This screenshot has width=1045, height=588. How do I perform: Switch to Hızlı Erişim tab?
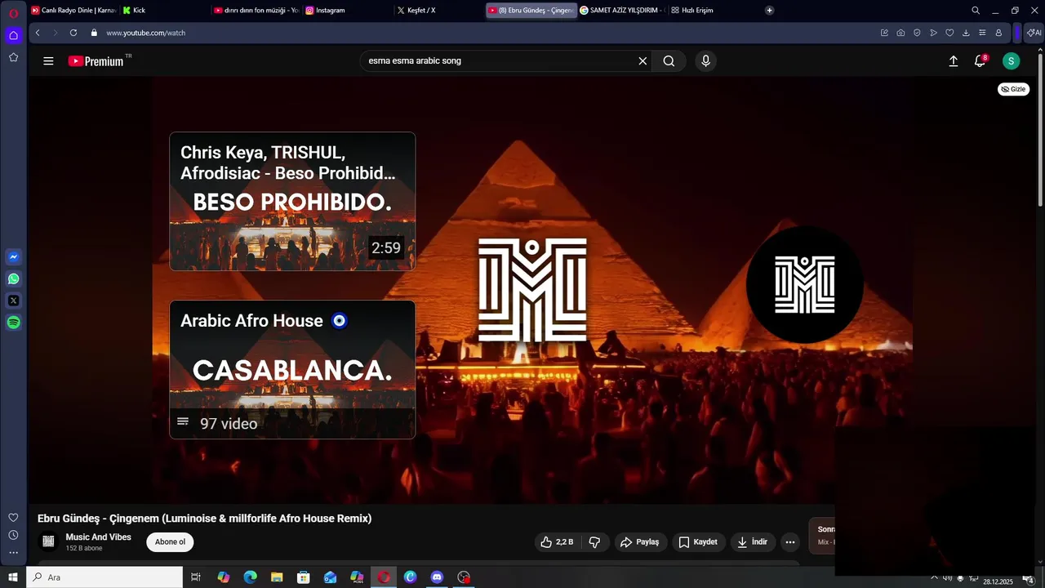714,11
